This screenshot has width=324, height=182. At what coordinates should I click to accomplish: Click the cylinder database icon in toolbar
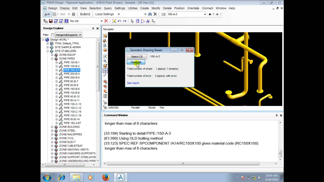click(73, 14)
